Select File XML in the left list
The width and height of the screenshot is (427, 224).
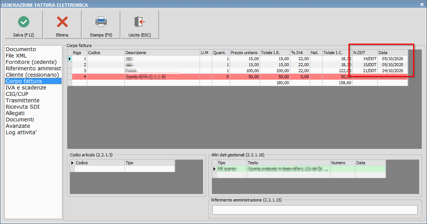[x=16, y=56]
